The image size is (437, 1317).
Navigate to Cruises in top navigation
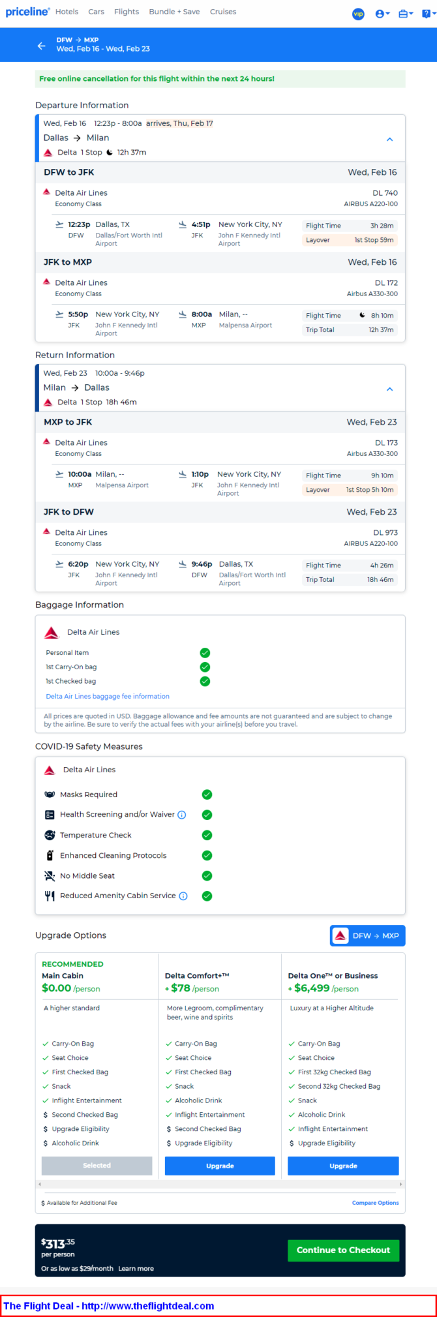click(x=223, y=12)
